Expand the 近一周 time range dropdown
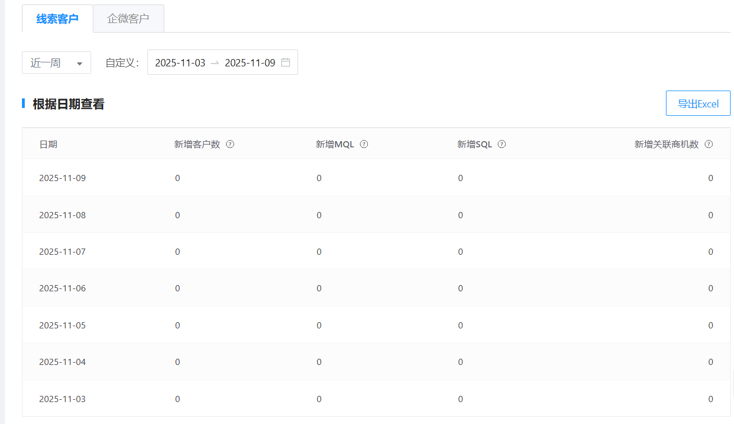 point(56,62)
